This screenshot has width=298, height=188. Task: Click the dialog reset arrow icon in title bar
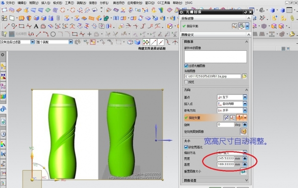[245, 12]
